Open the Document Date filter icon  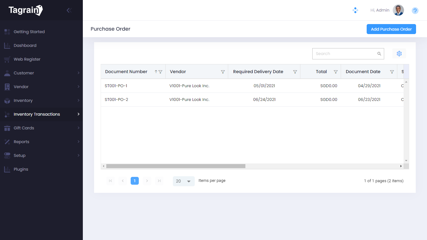pos(392,72)
